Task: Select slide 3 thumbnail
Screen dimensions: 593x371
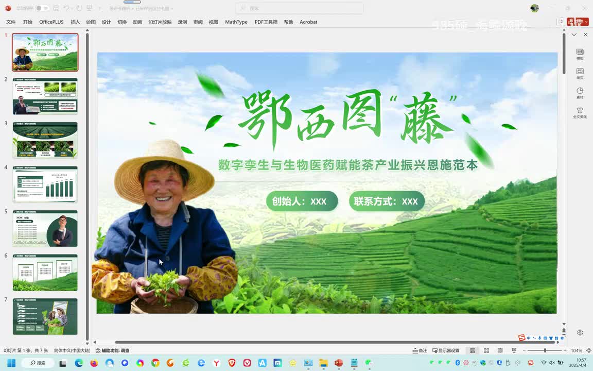Action: coord(45,140)
